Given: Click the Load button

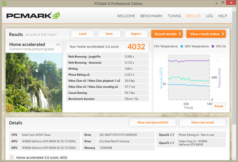Looking at the screenshot, I should (x=83, y=34).
